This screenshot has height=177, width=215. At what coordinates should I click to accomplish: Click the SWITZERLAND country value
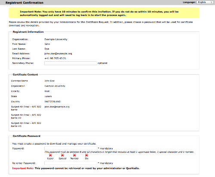pos(52,101)
